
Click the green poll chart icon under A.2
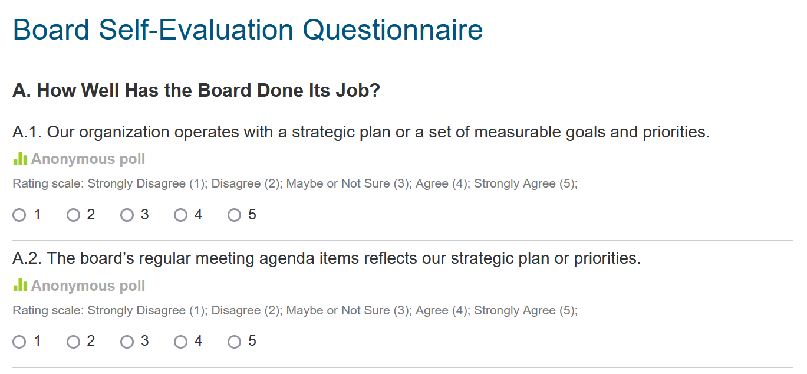[x=20, y=285]
